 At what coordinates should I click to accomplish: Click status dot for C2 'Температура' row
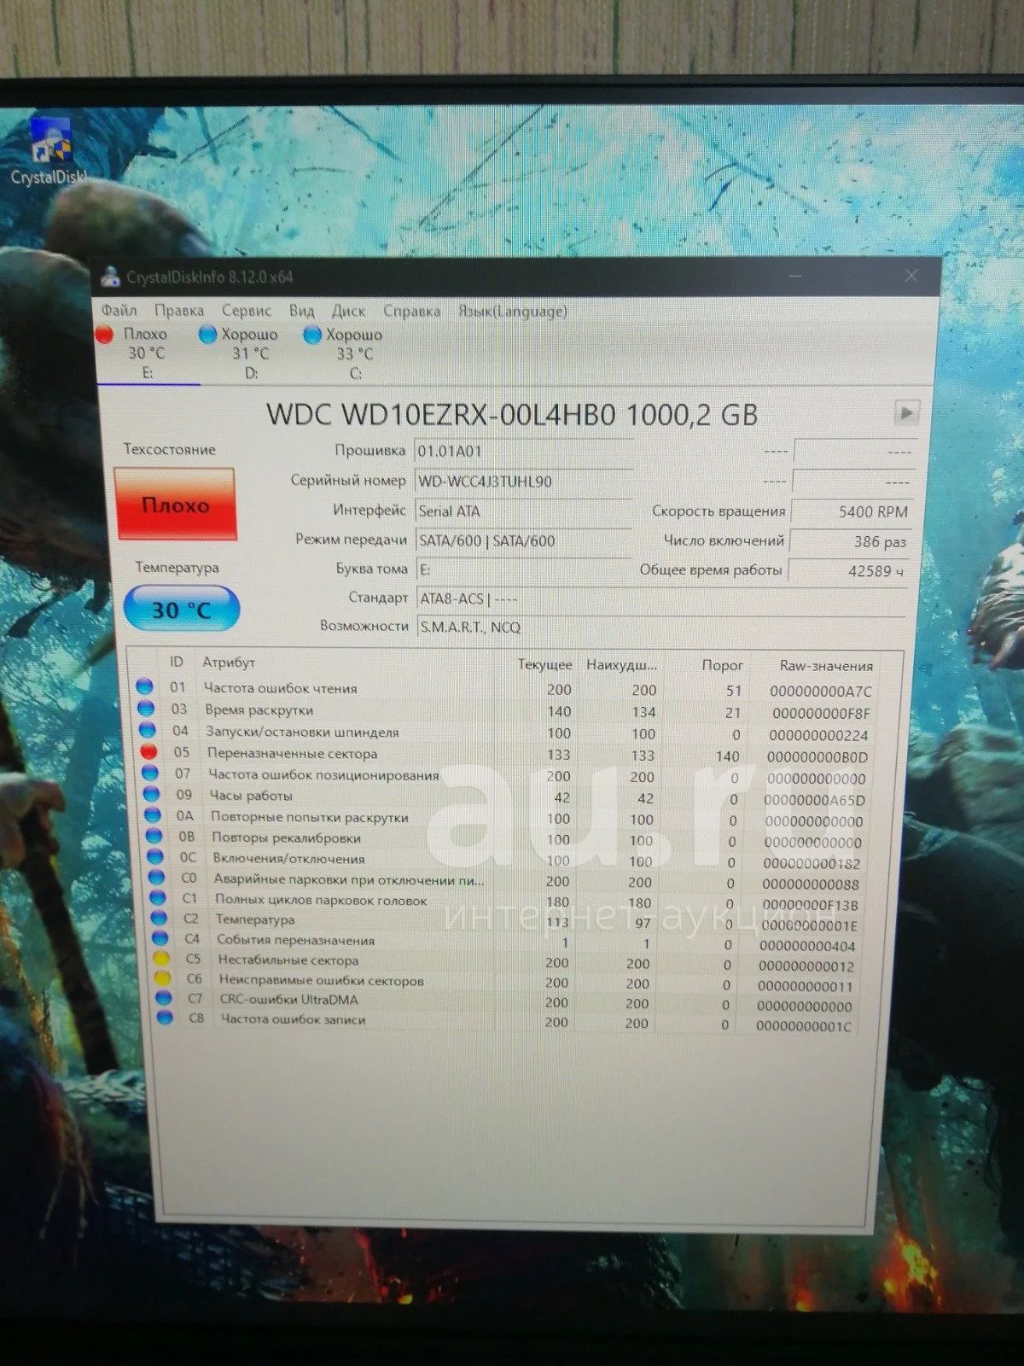pyautogui.click(x=159, y=918)
